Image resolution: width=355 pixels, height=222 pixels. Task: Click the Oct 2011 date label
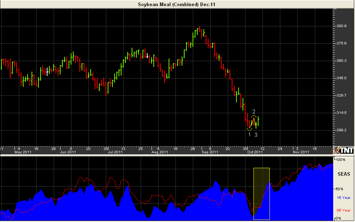(255, 152)
